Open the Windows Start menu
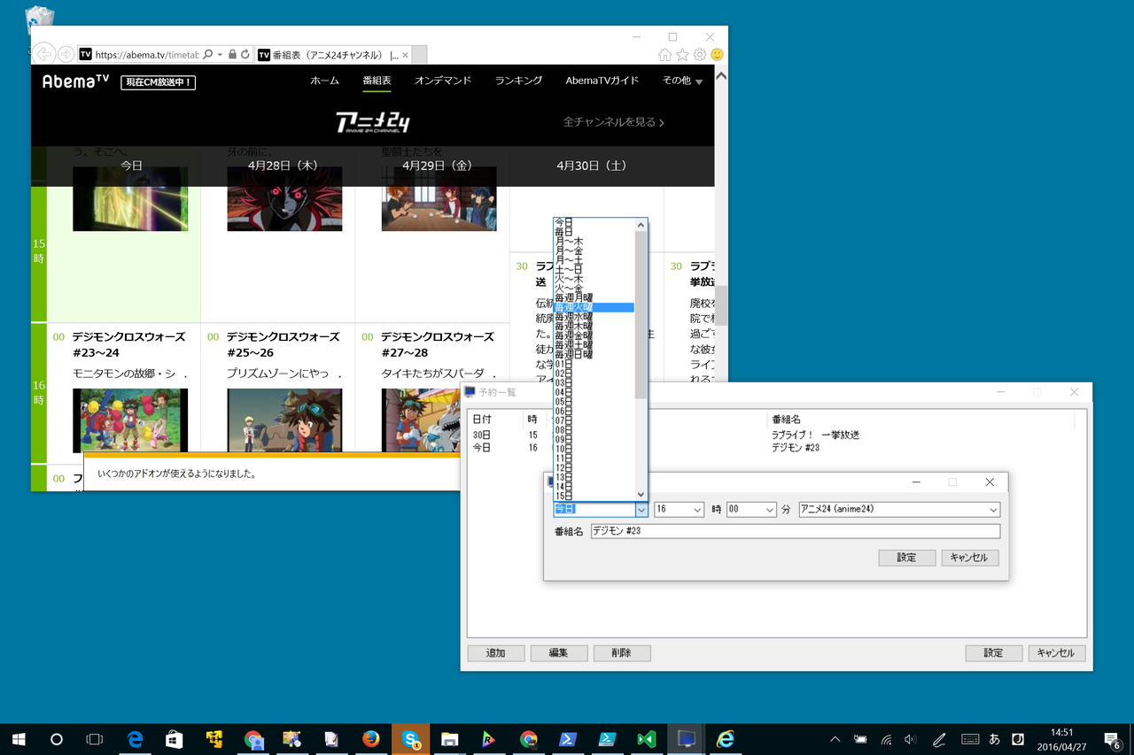The image size is (1134, 755). [18, 739]
